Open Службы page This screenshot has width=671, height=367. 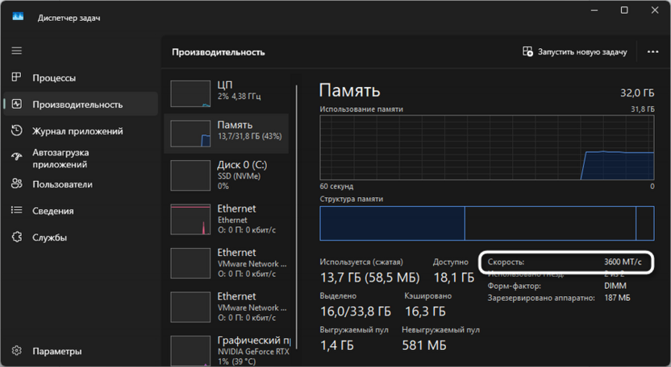(x=81, y=237)
